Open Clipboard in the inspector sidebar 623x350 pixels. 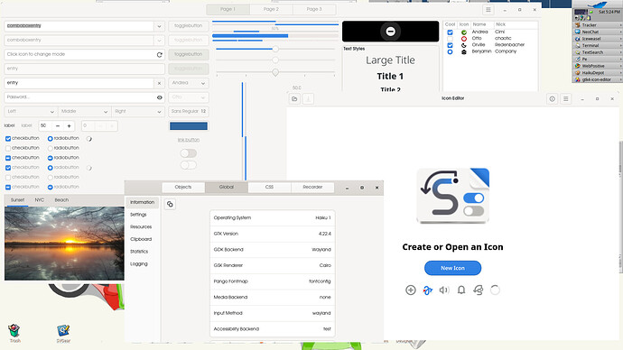click(141, 239)
